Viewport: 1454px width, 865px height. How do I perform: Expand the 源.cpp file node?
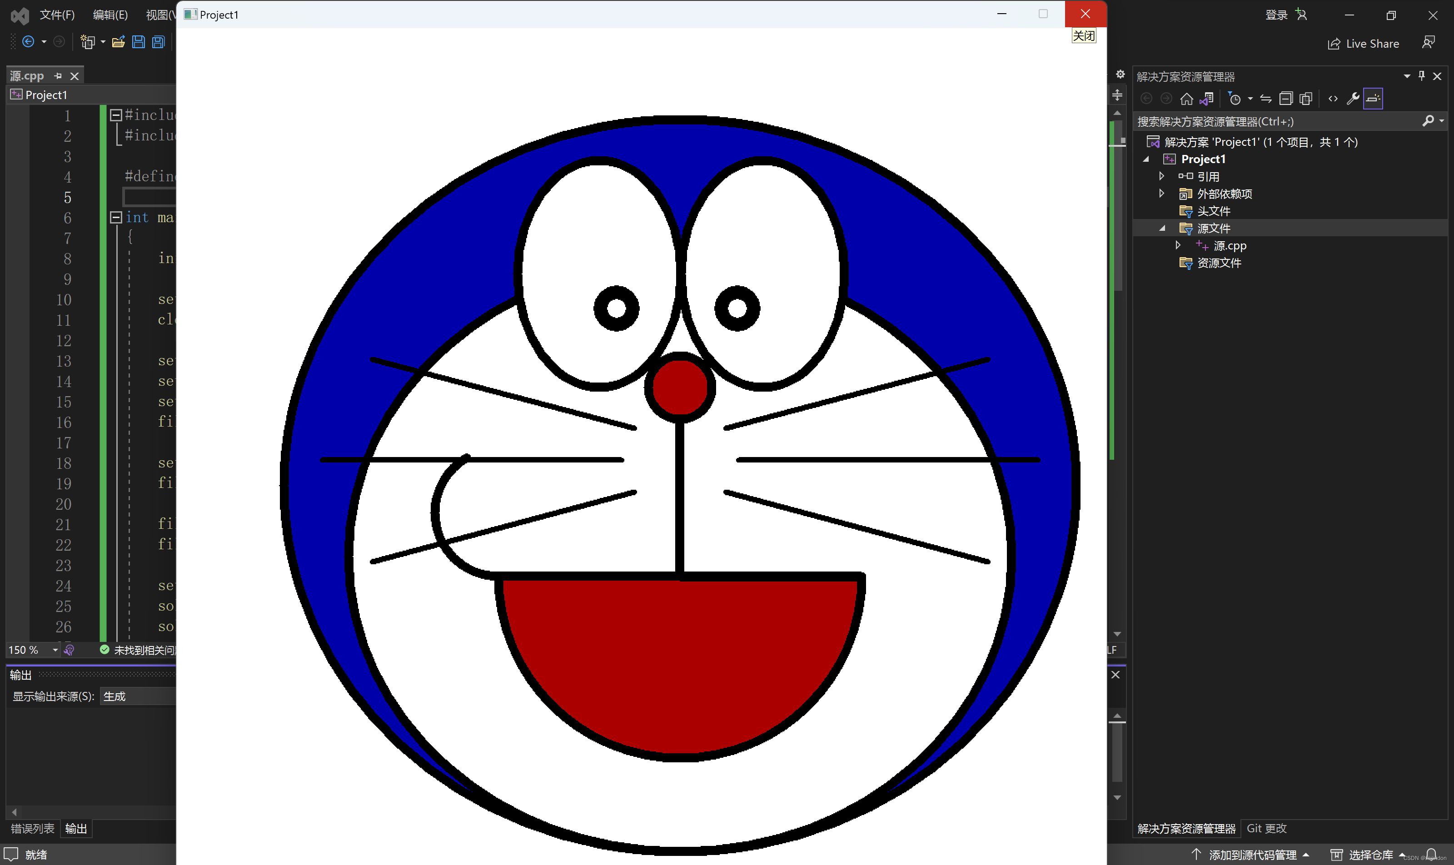(x=1178, y=245)
